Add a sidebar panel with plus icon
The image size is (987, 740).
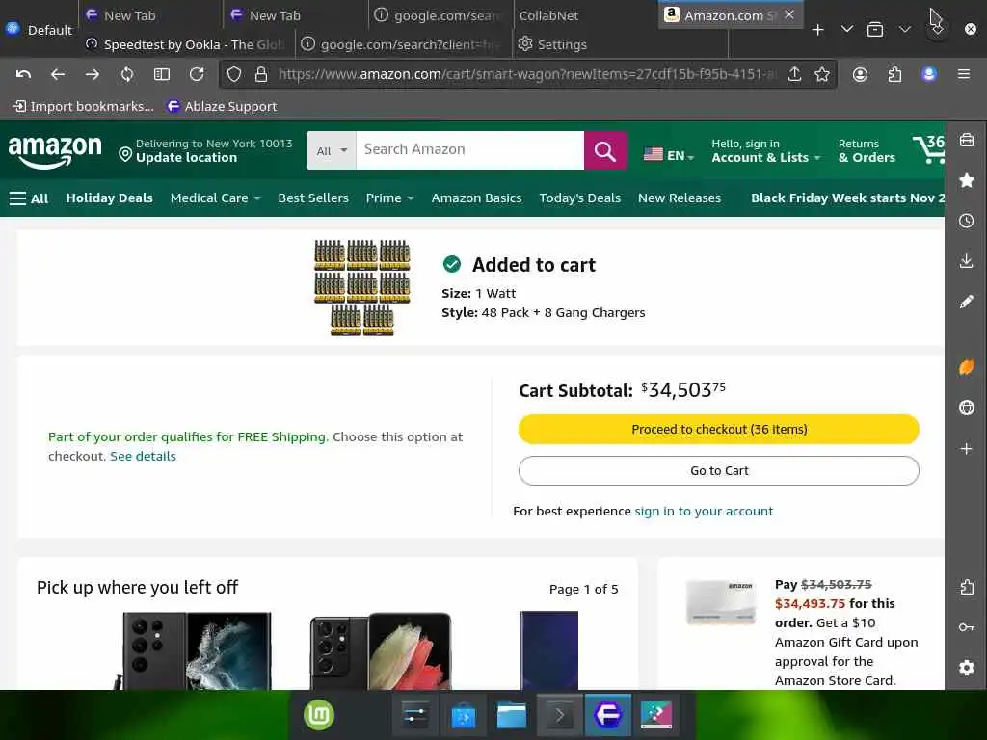[x=966, y=449]
